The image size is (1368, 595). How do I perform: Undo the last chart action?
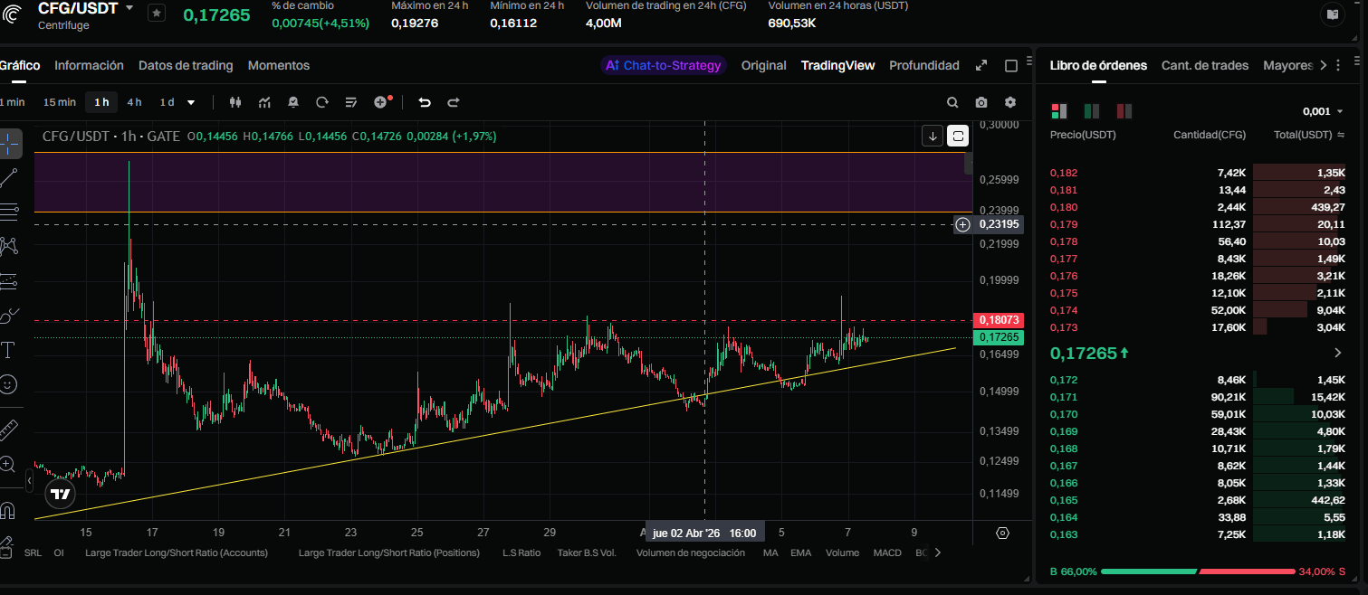coord(425,102)
